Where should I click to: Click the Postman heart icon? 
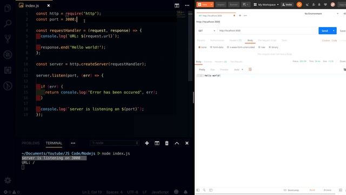pyautogui.click(x=325, y=4)
